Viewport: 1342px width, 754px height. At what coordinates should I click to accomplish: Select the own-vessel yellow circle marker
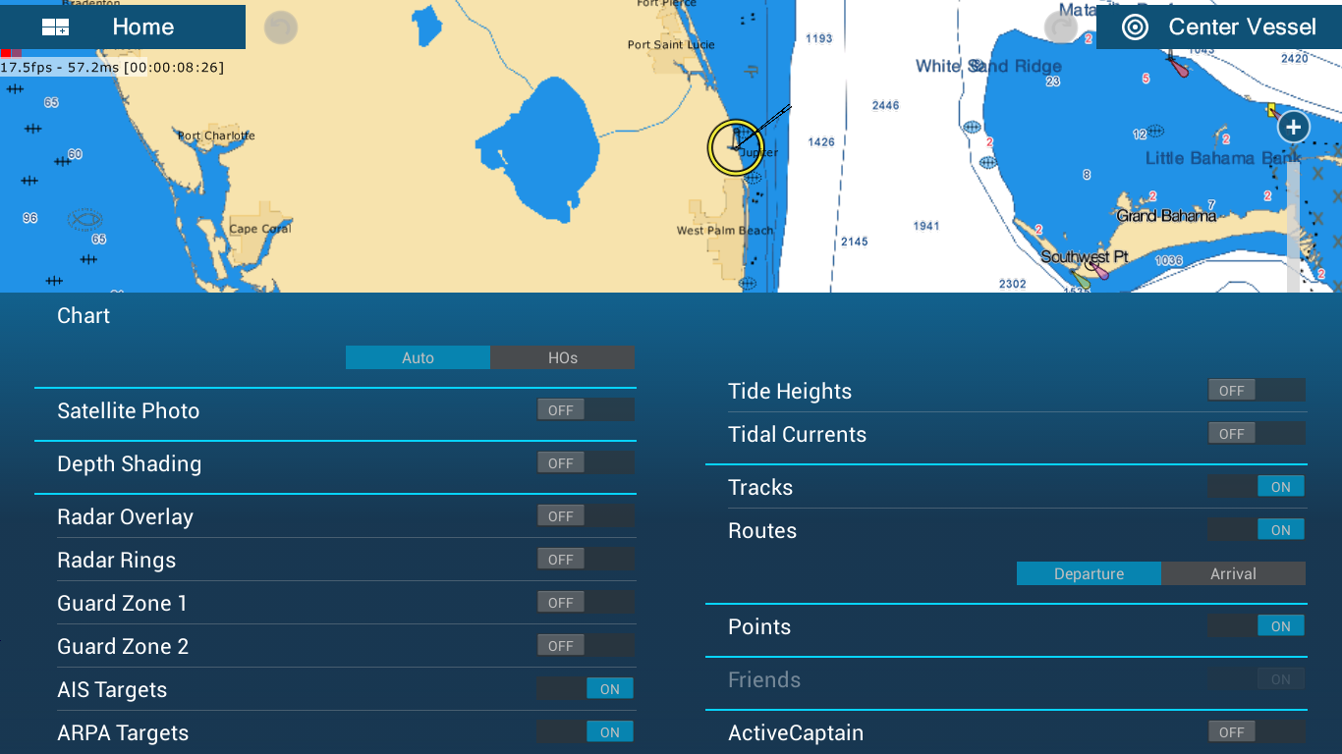735,147
